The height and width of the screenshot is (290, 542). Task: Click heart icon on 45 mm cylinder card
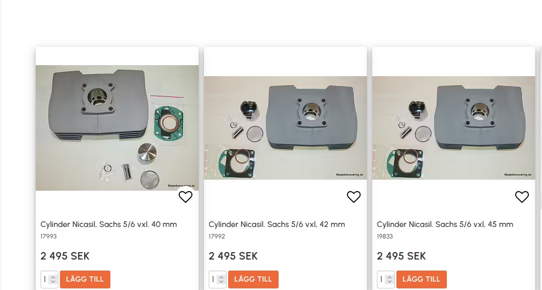[522, 197]
